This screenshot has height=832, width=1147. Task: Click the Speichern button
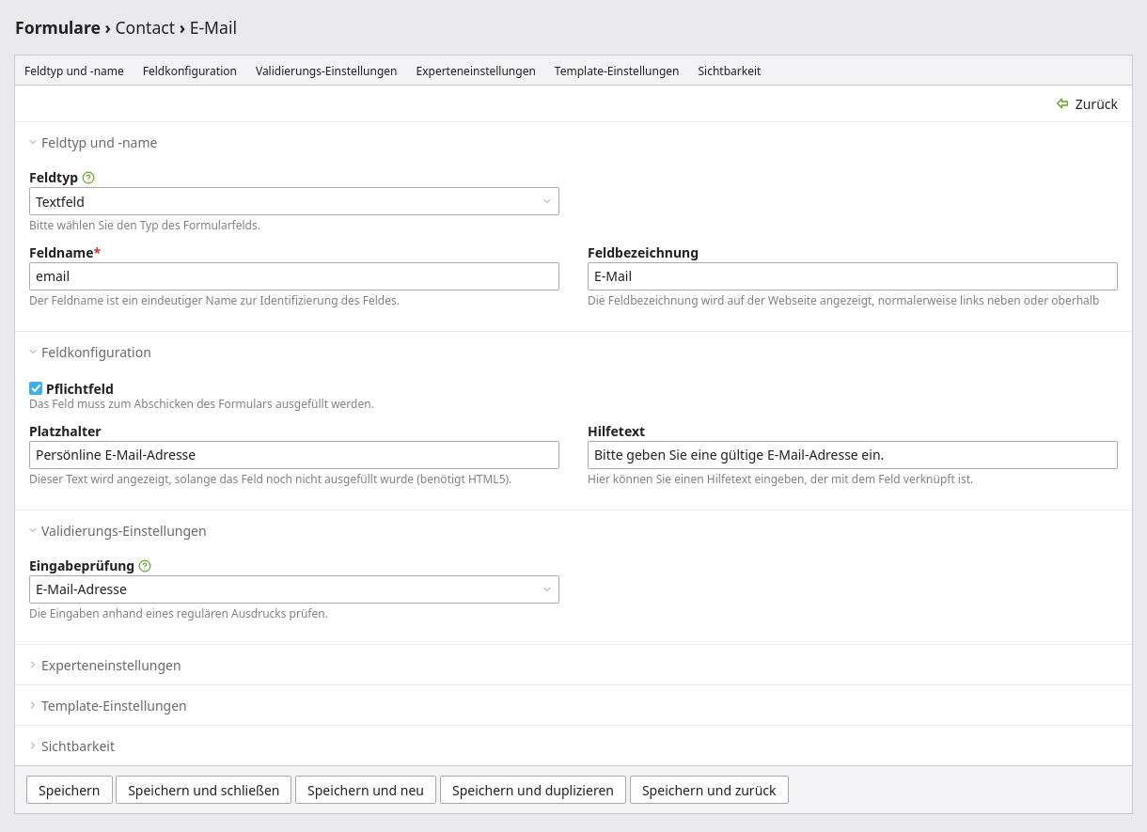pos(70,790)
